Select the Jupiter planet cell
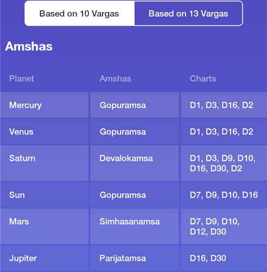The height and width of the screenshot is (272, 267). pos(44,258)
